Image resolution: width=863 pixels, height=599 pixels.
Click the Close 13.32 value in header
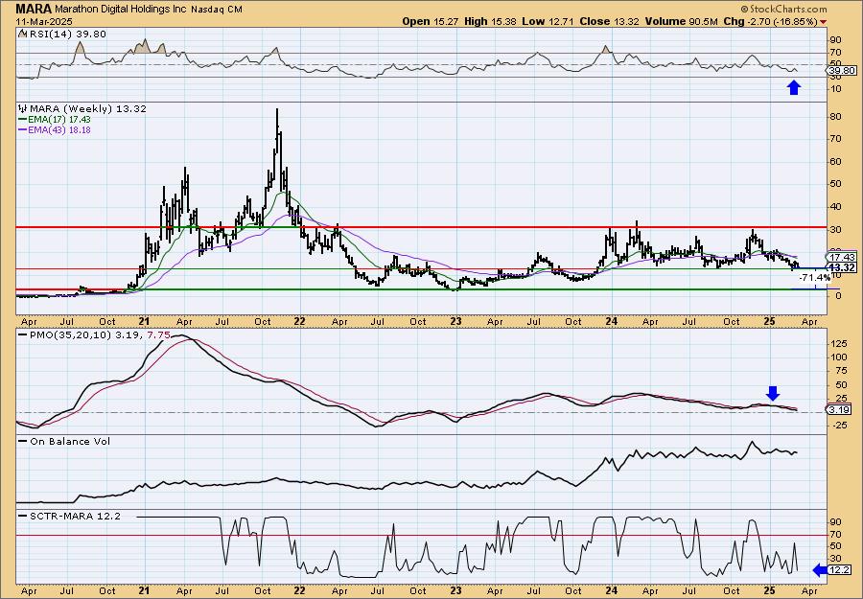pos(609,21)
